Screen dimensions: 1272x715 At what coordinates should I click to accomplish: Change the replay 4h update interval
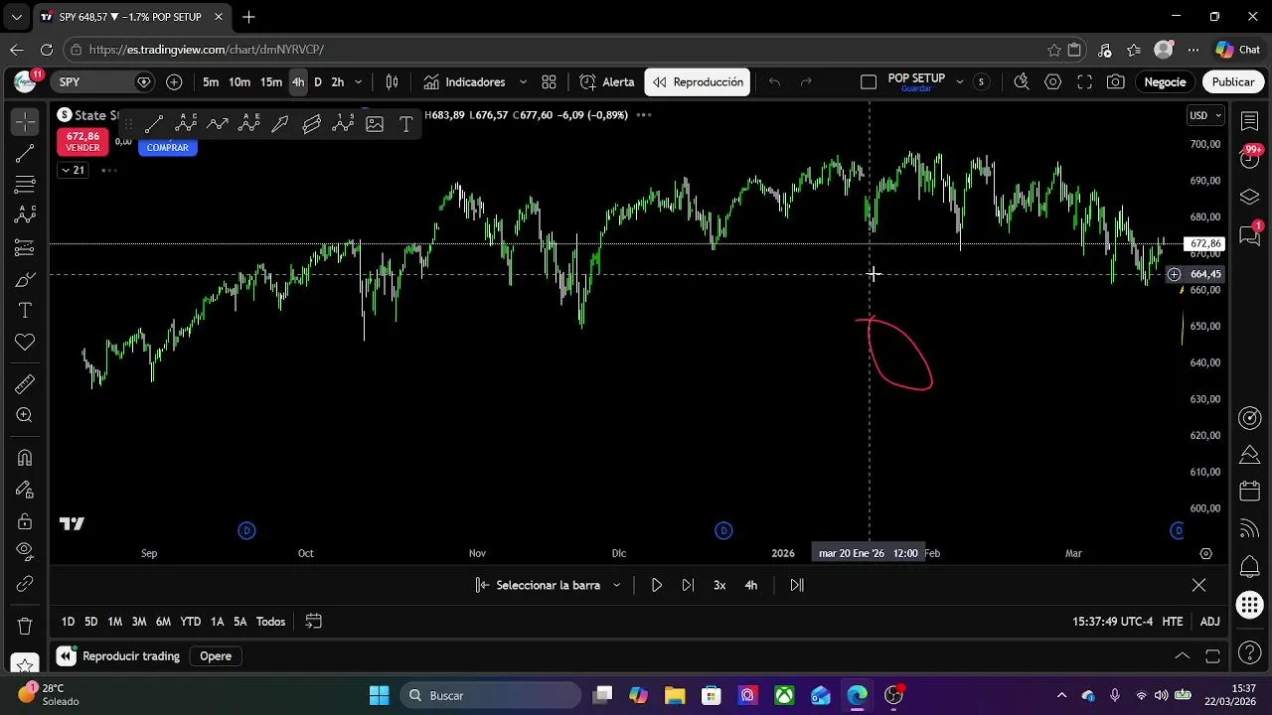[x=751, y=585]
